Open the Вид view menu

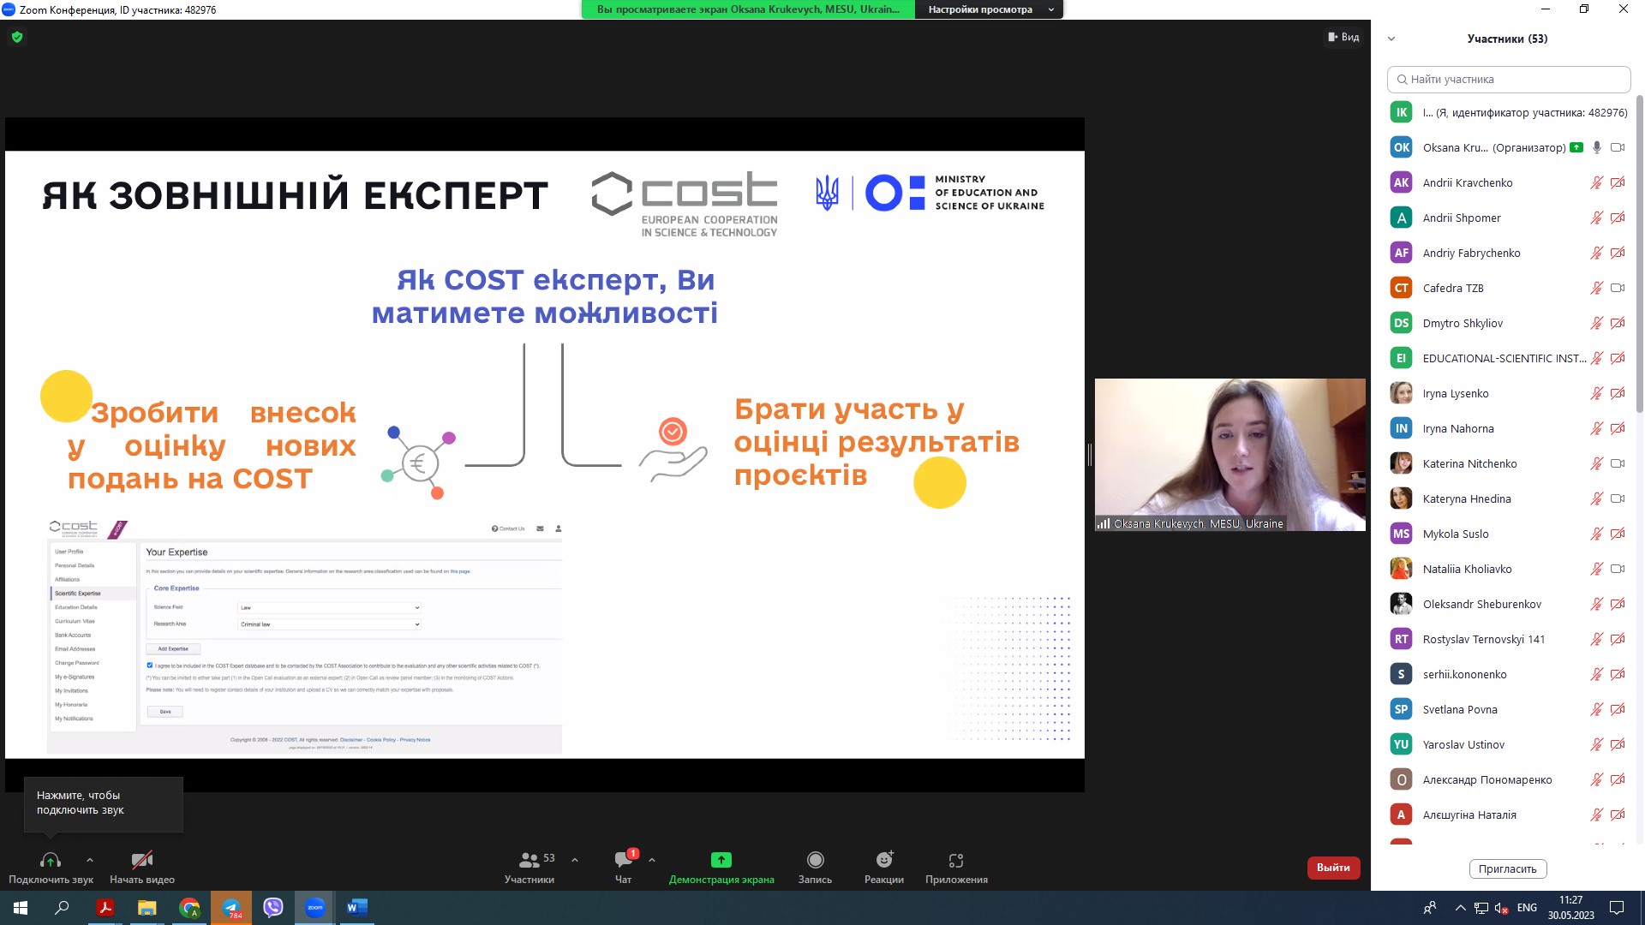click(1343, 37)
